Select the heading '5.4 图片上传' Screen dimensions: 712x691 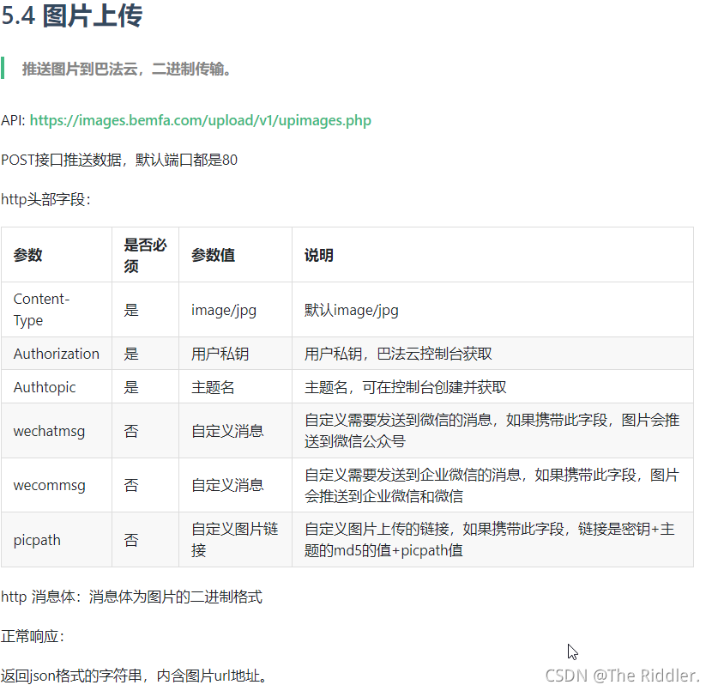pos(72,15)
